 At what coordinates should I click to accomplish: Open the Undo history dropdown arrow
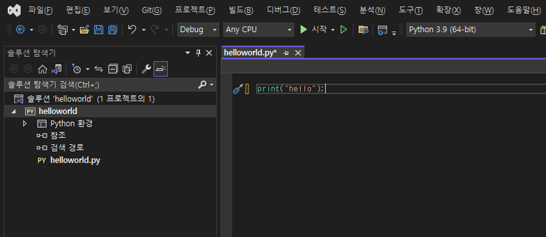[143, 30]
